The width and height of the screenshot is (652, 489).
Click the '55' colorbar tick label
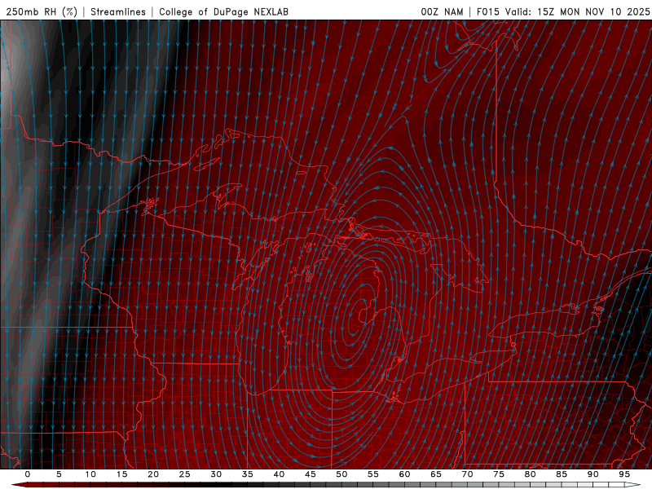click(373, 474)
